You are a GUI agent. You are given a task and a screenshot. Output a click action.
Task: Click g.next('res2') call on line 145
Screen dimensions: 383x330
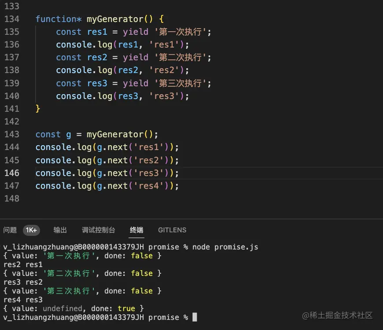click(133, 160)
